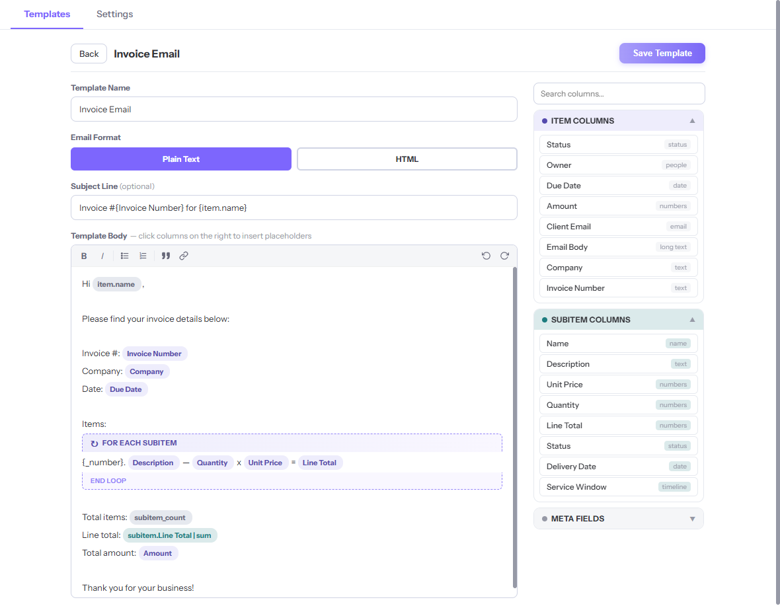Viewport: 780px width, 608px height.
Task: Insert the Unit Price column from list
Action: pyautogui.click(x=618, y=385)
